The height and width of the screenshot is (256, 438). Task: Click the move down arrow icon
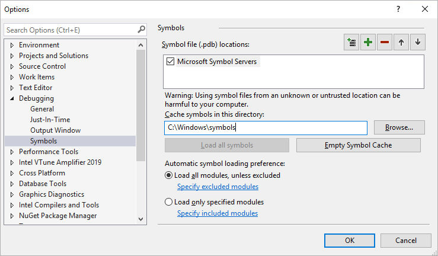[x=418, y=43]
